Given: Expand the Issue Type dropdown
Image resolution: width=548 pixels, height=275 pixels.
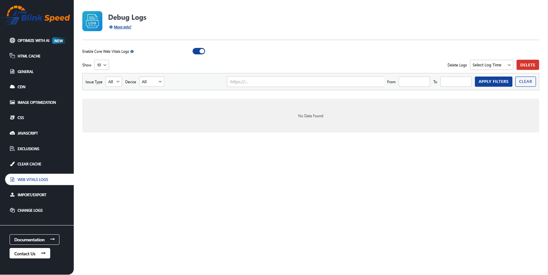Looking at the screenshot, I should point(114,82).
